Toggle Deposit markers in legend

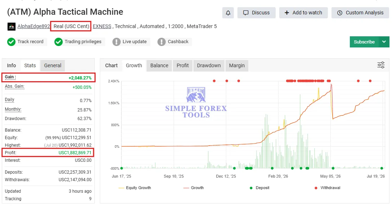pos(259,188)
